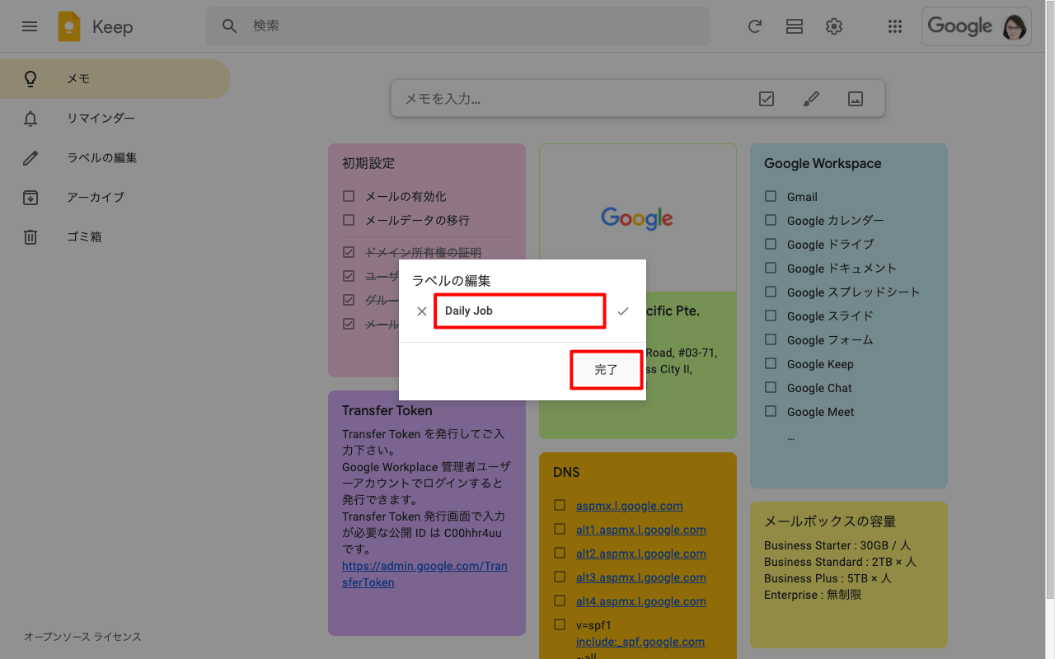Screen dimensions: 1055x659
Task: Click the search magnifier icon
Action: [x=230, y=26]
